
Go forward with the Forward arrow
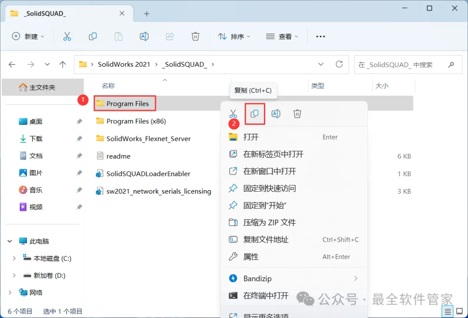pyautogui.click(x=31, y=65)
